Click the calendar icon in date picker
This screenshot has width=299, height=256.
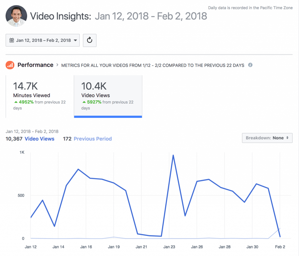[x=12, y=40]
